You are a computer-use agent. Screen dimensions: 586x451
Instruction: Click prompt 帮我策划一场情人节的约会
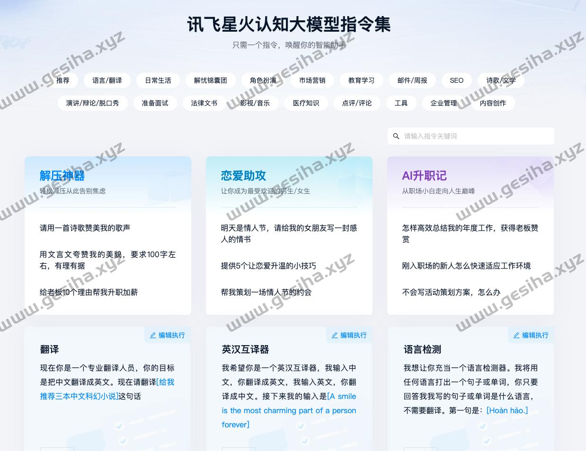click(x=266, y=292)
